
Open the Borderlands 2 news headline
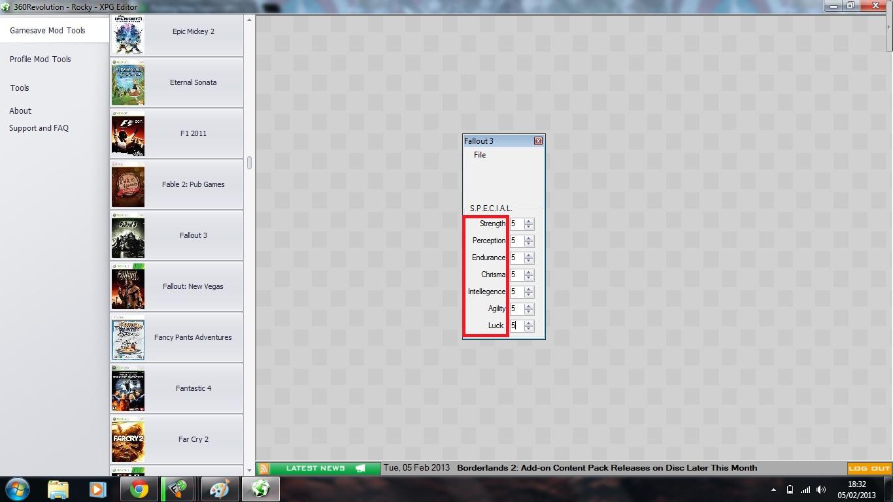607,468
